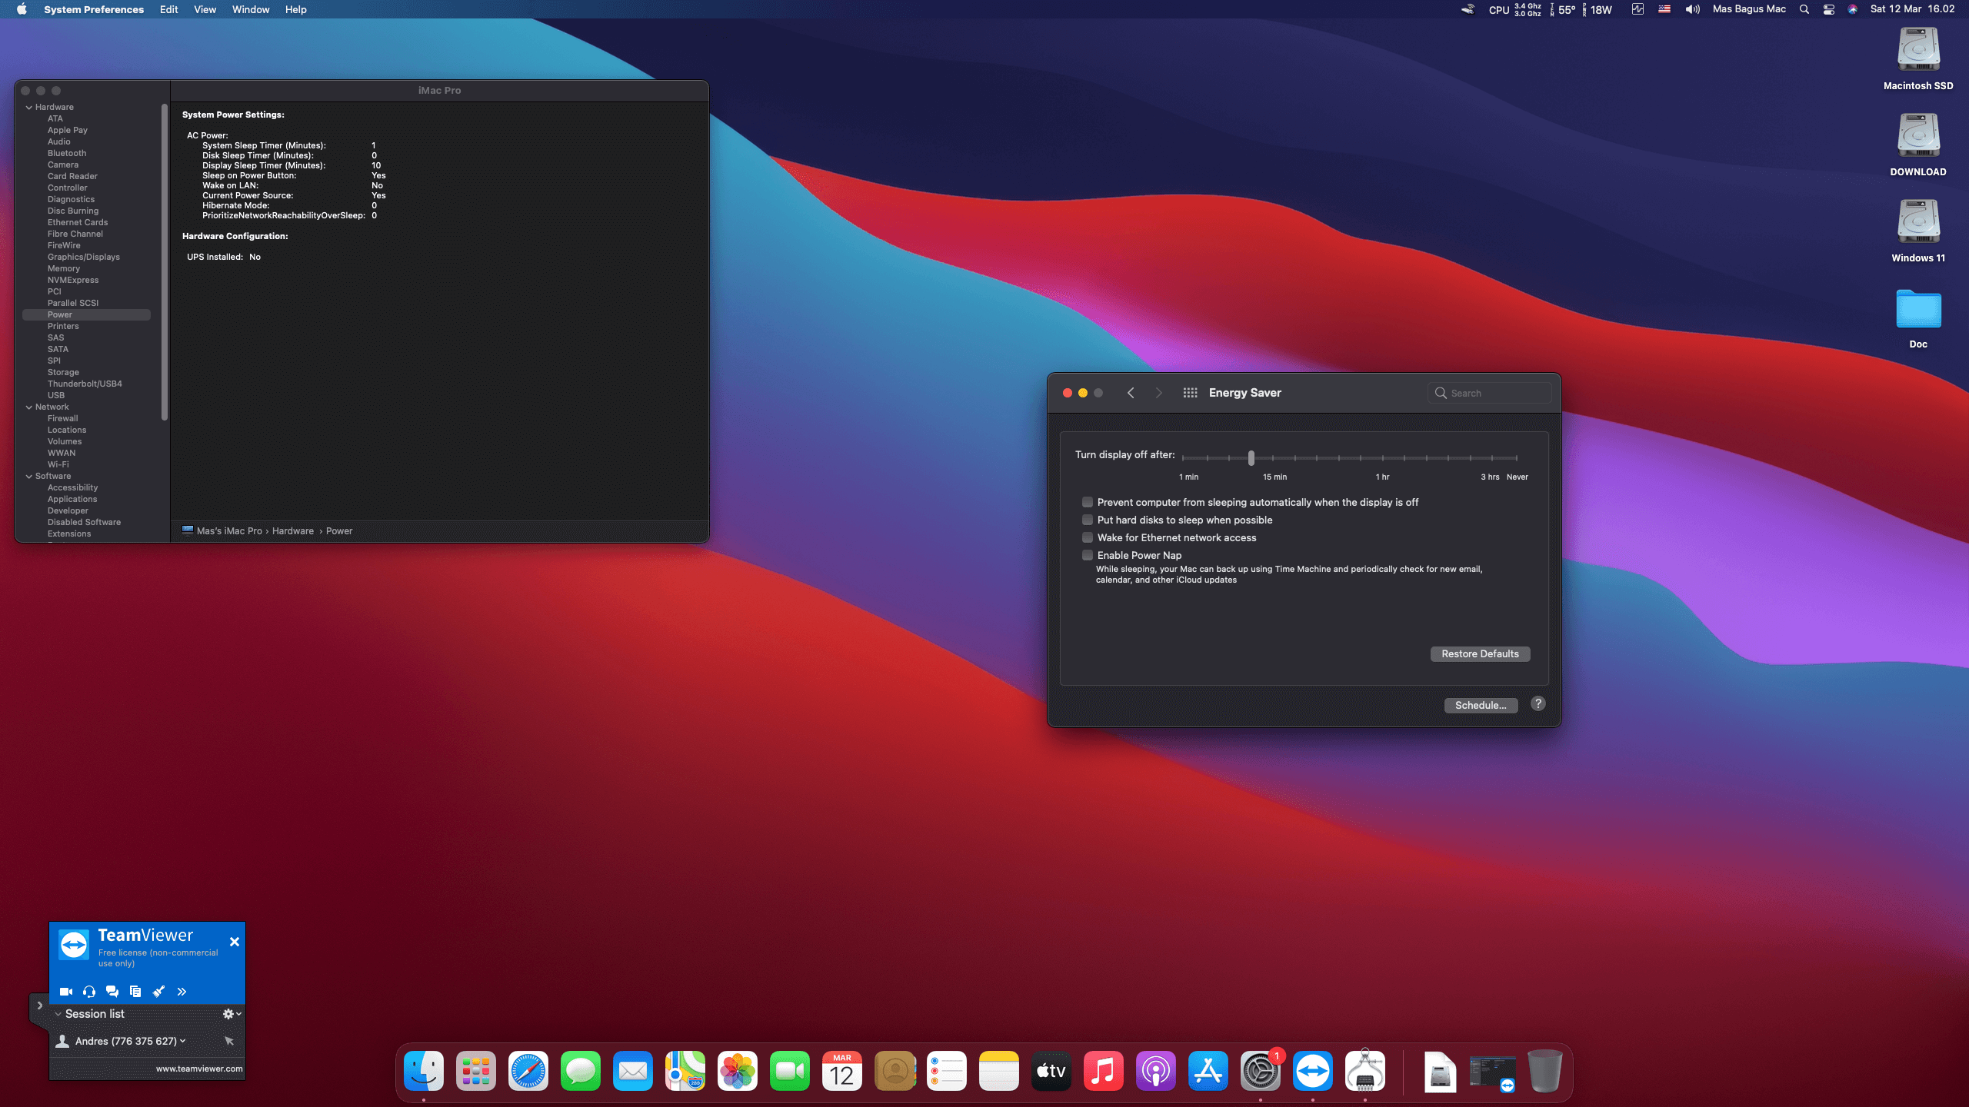Click the Schedule... button

point(1480,705)
